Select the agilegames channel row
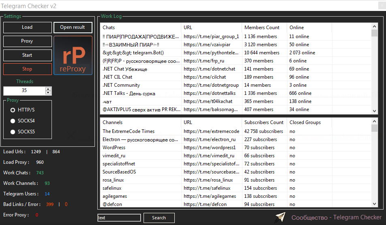Viewport: 386px width, 225px height. click(x=236, y=197)
